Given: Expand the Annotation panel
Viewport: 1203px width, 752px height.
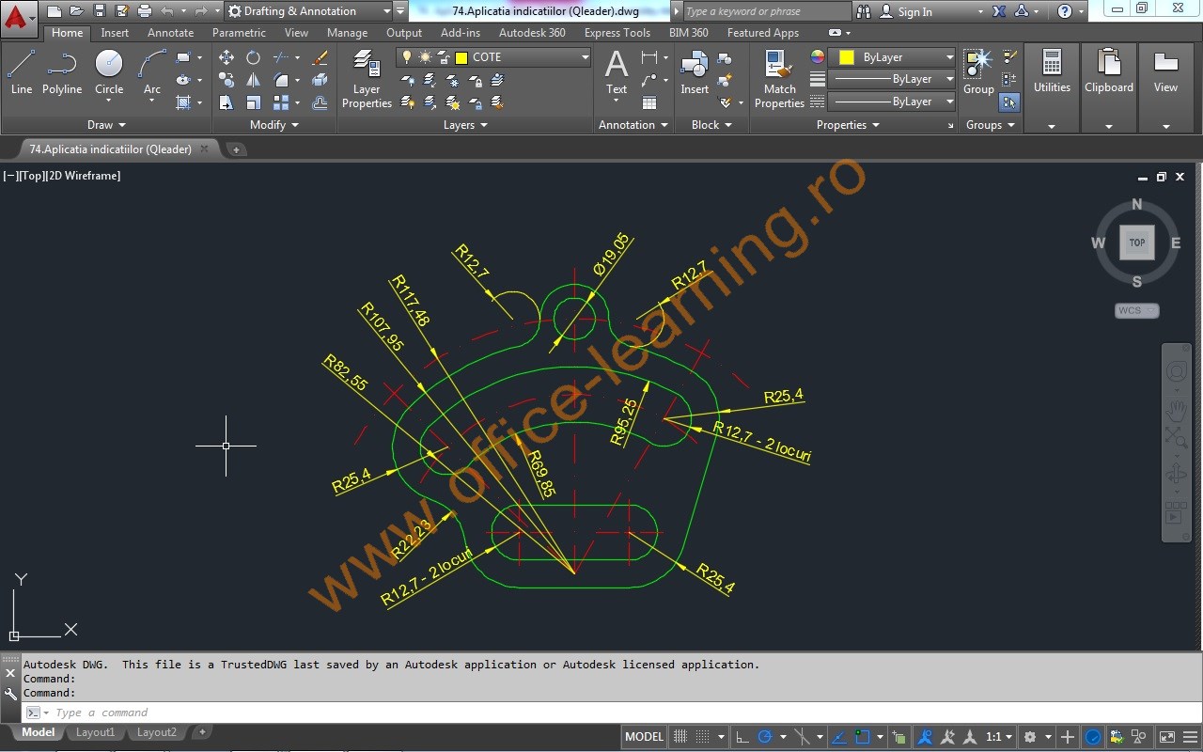Looking at the screenshot, I should click(x=633, y=125).
